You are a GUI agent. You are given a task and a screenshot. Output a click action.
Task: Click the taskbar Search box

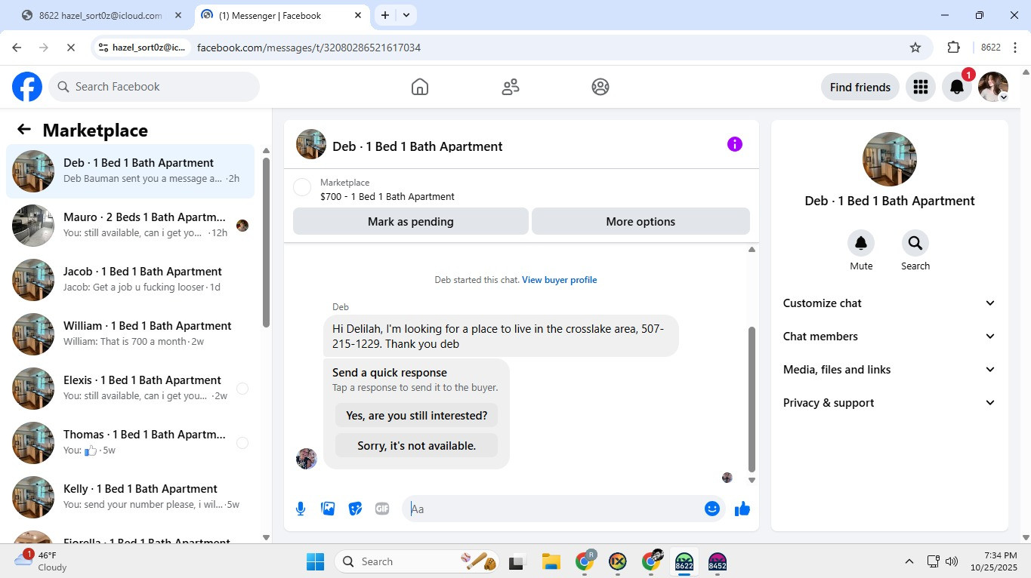click(x=417, y=561)
